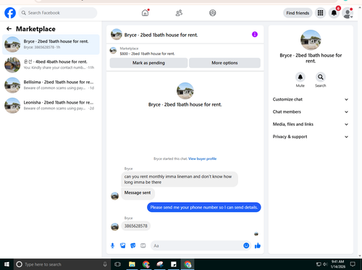The image size is (362, 270).
Task: Click the purple conversation info icon
Action: [255, 35]
